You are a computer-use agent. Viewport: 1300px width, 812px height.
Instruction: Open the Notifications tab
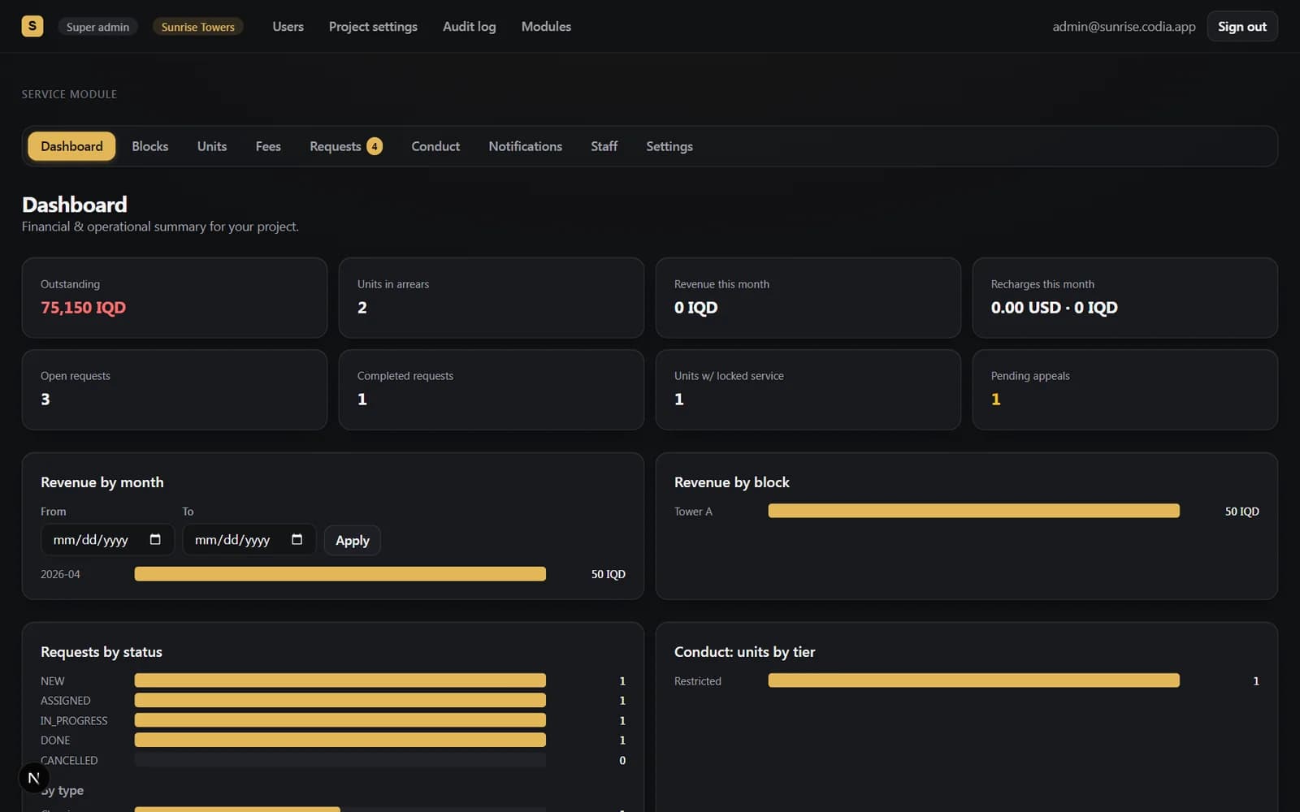(x=525, y=146)
